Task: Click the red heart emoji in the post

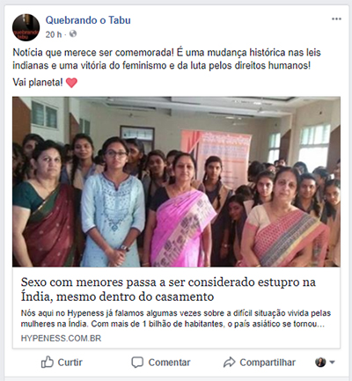Action: (71, 83)
